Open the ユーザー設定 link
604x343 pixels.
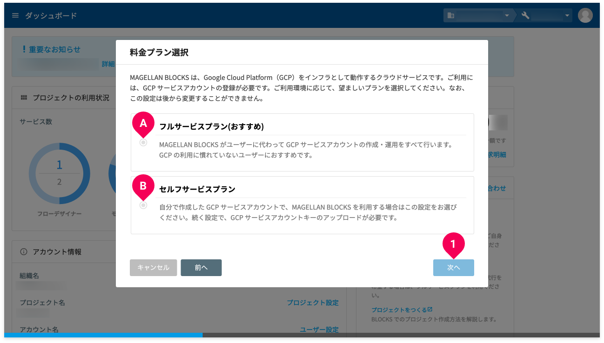319,330
